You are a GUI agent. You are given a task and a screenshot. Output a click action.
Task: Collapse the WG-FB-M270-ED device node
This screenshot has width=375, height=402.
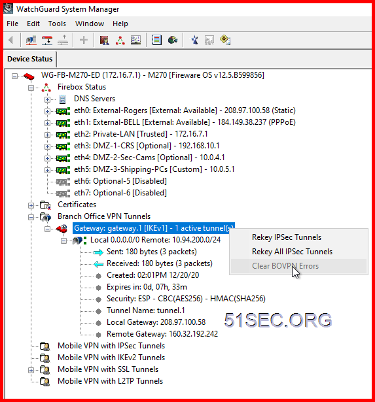[14, 76]
